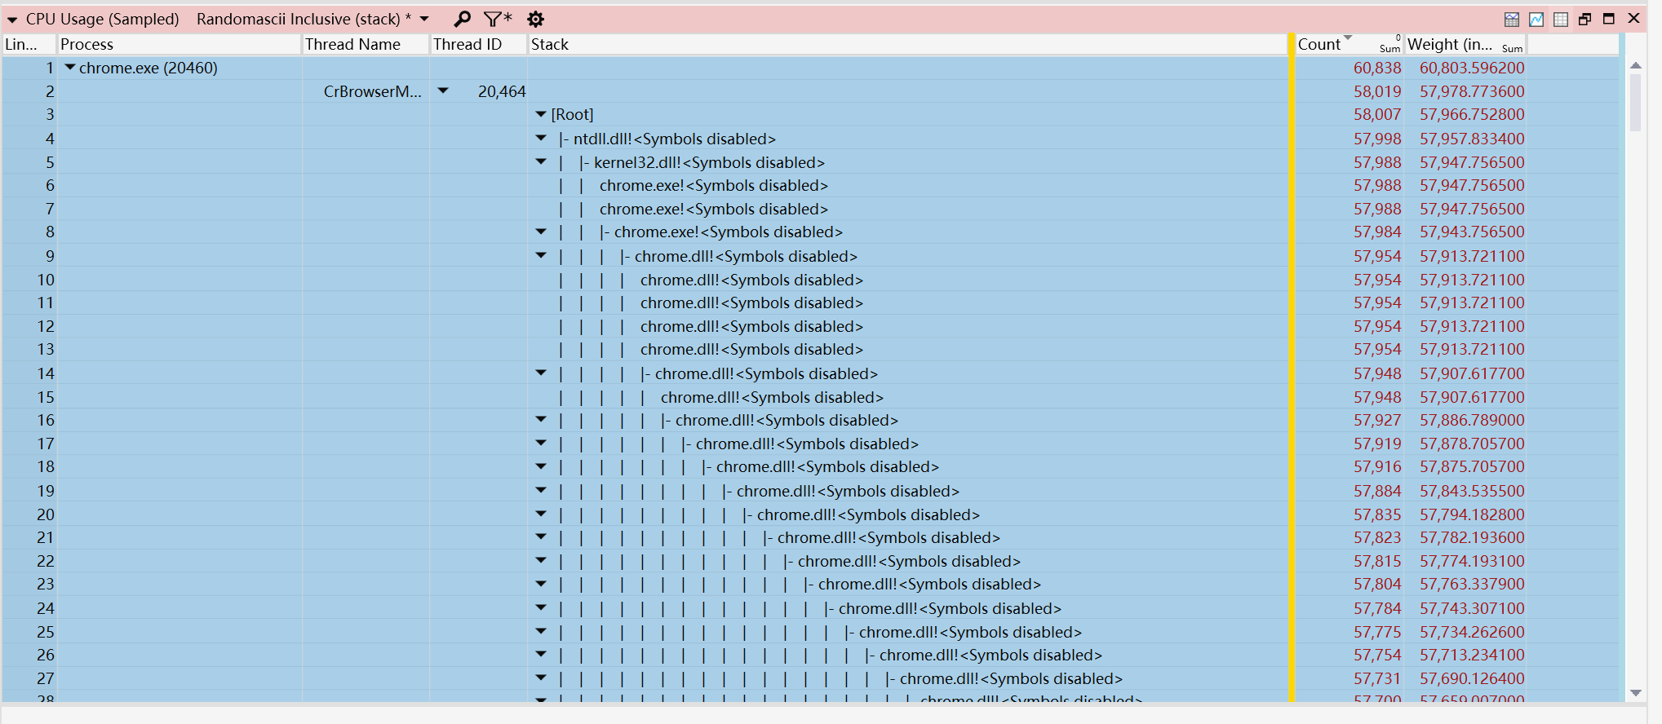
Task: Sort by the Stack column header
Action: coord(907,44)
